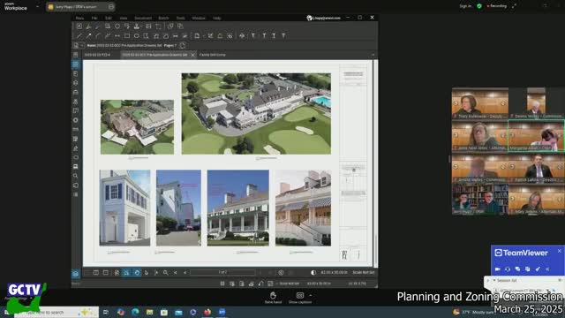Toggle the first snap icon in status bar
The image size is (565, 318).
[x=222, y=284]
